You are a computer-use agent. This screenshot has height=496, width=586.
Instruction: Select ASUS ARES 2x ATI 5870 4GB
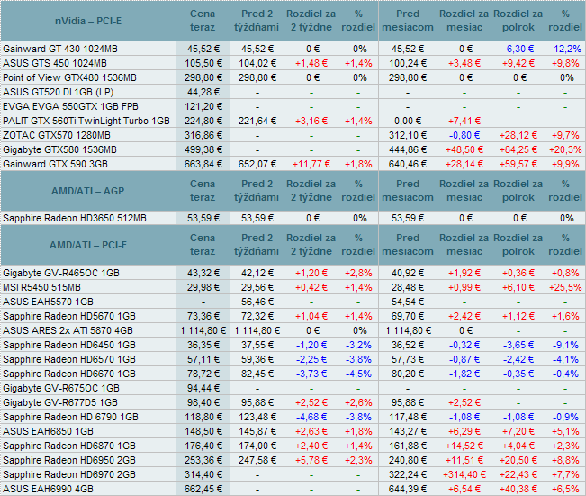tap(68, 330)
